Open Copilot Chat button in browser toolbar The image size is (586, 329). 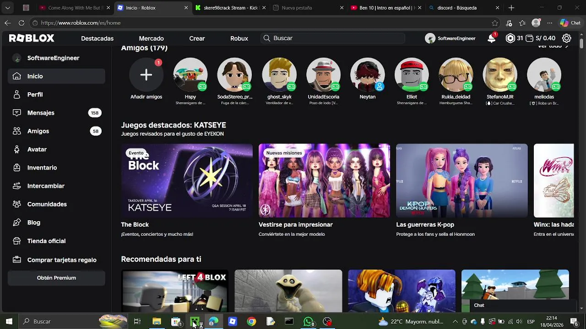point(570,23)
